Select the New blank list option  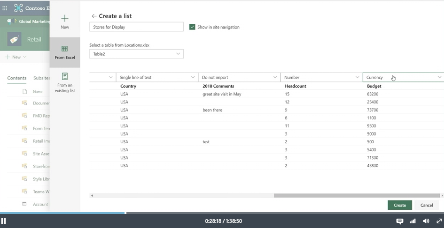coord(65,22)
